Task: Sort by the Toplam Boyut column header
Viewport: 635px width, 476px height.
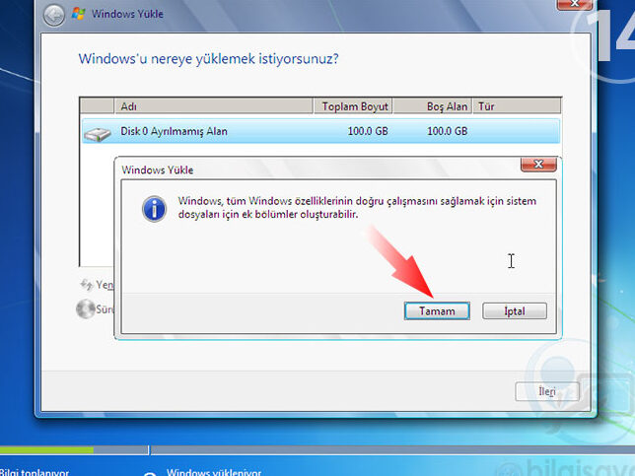Action: point(355,105)
